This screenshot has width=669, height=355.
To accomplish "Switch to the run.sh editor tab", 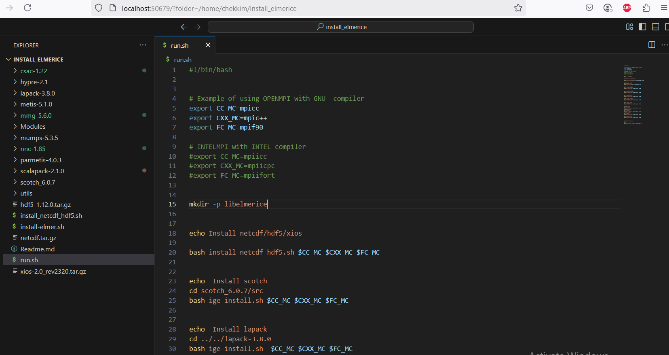I will (179, 45).
